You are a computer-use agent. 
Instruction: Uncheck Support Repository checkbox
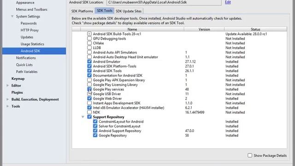(89, 117)
